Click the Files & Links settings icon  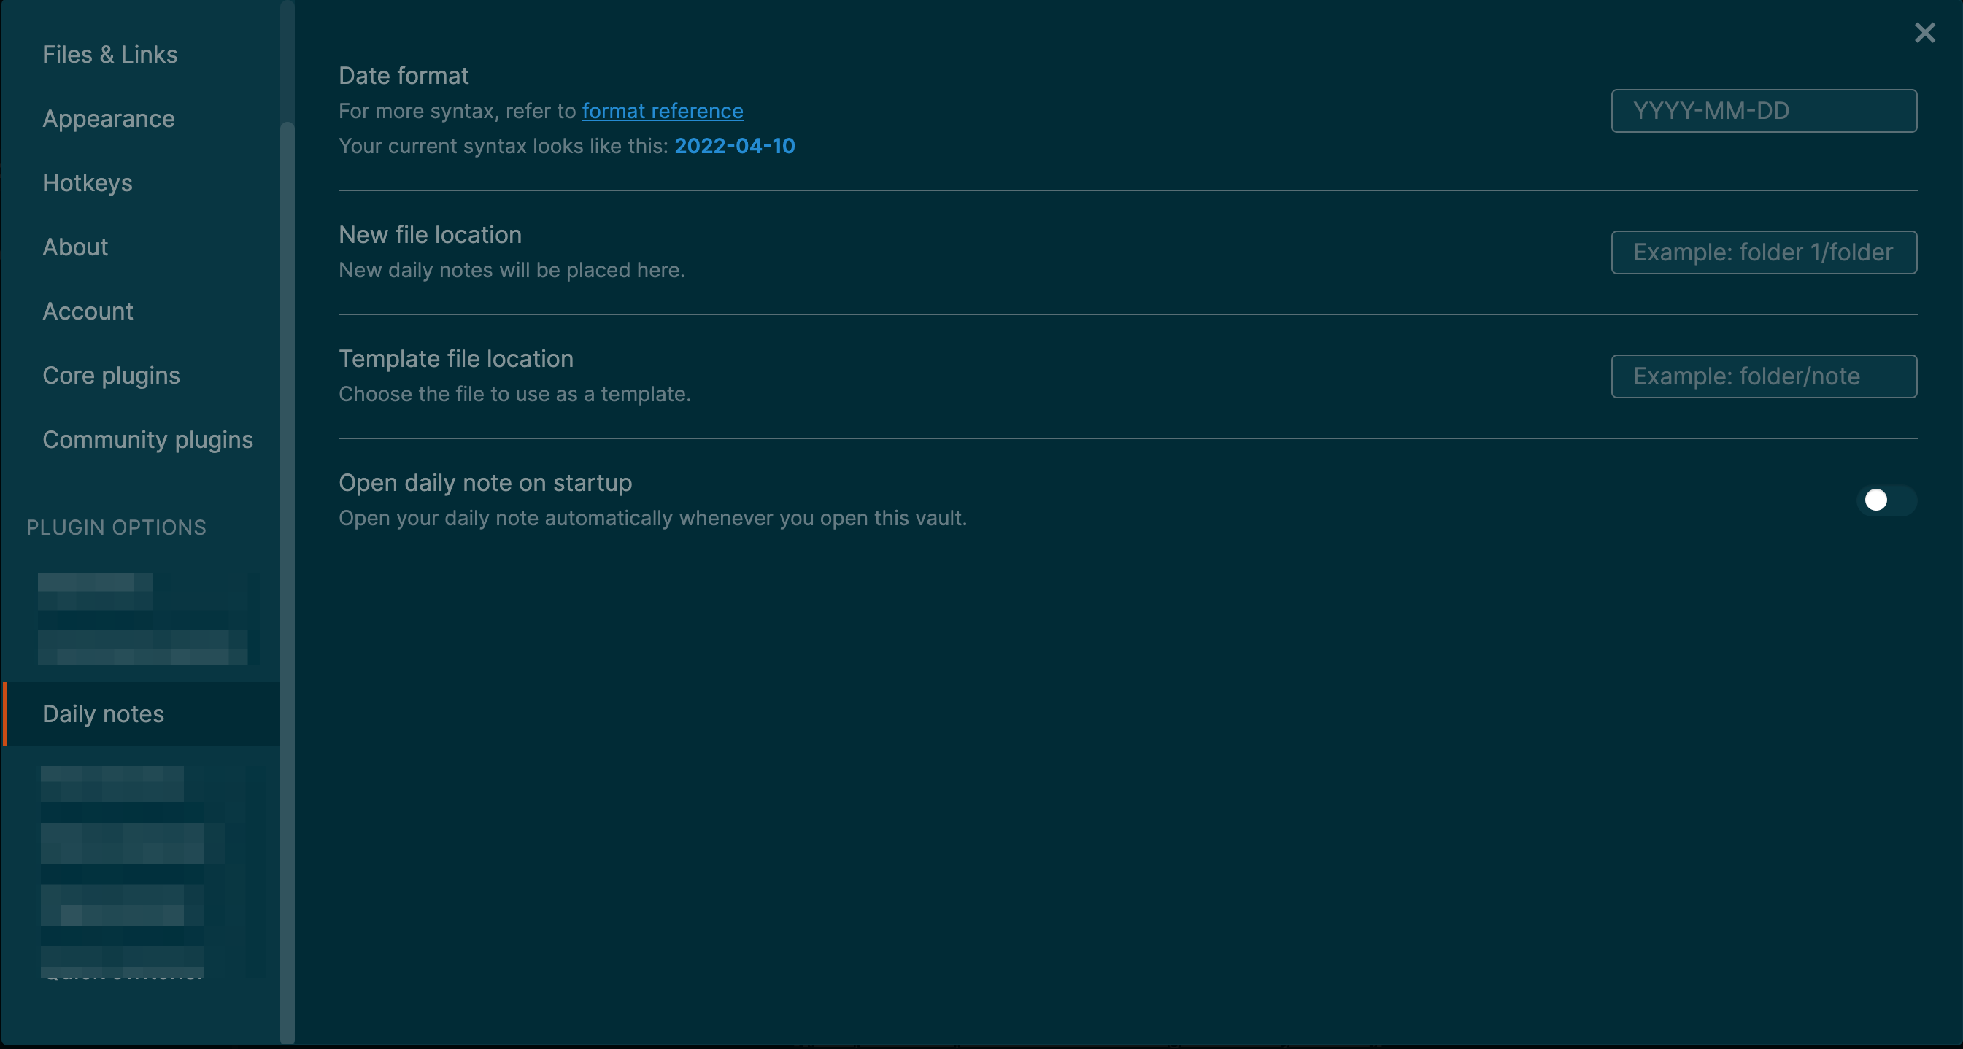click(109, 55)
